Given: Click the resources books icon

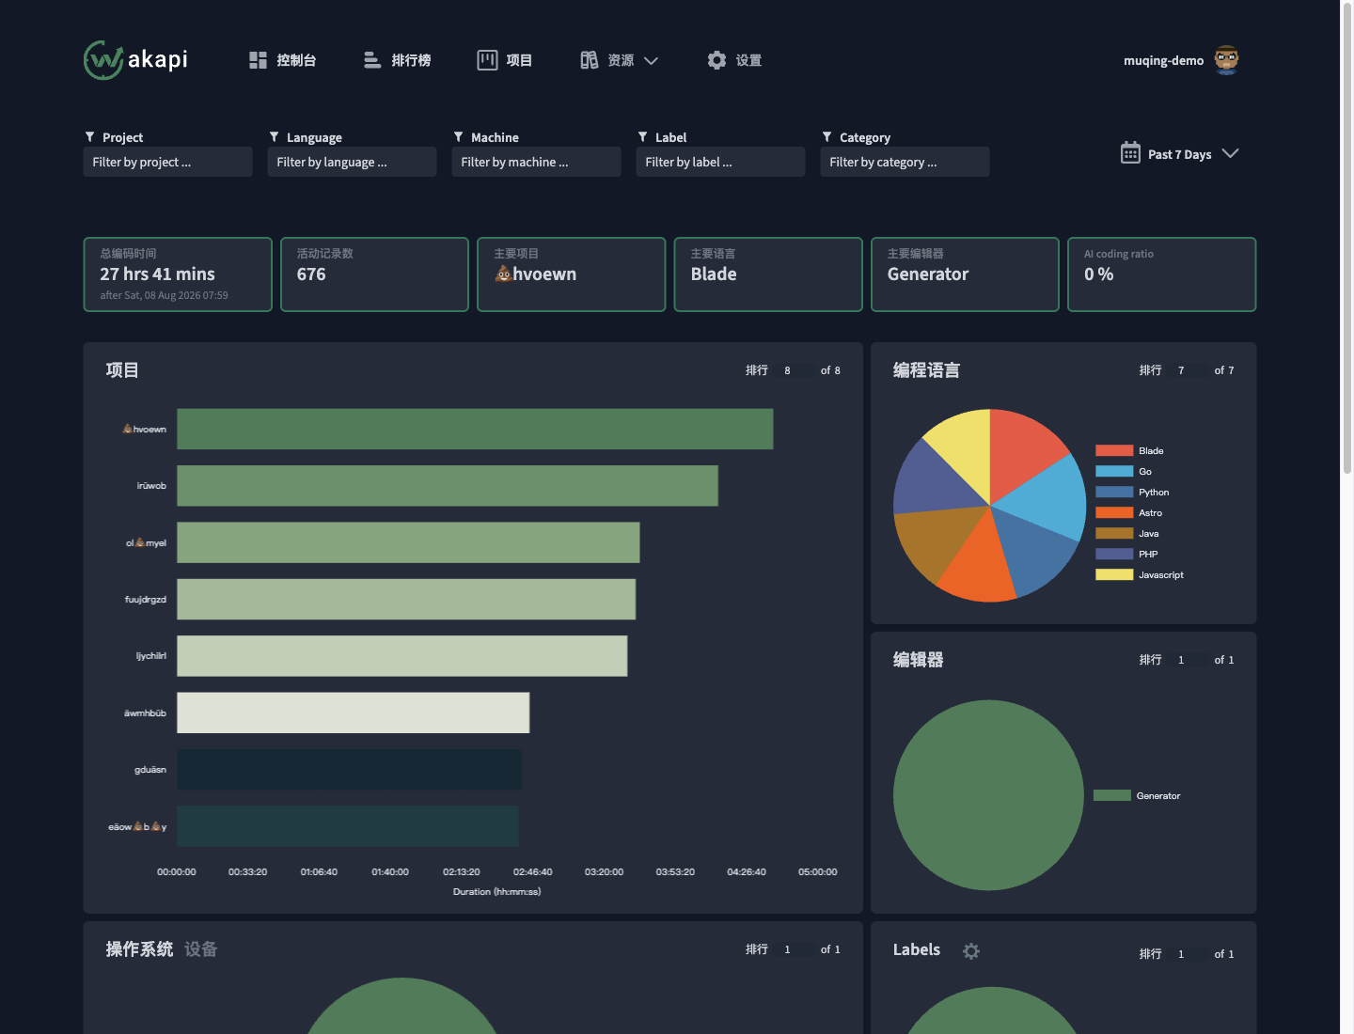Looking at the screenshot, I should click(x=590, y=60).
